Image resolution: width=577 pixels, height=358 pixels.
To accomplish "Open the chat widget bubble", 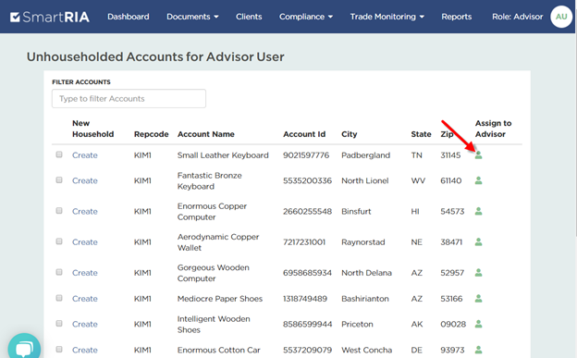I will (x=24, y=347).
